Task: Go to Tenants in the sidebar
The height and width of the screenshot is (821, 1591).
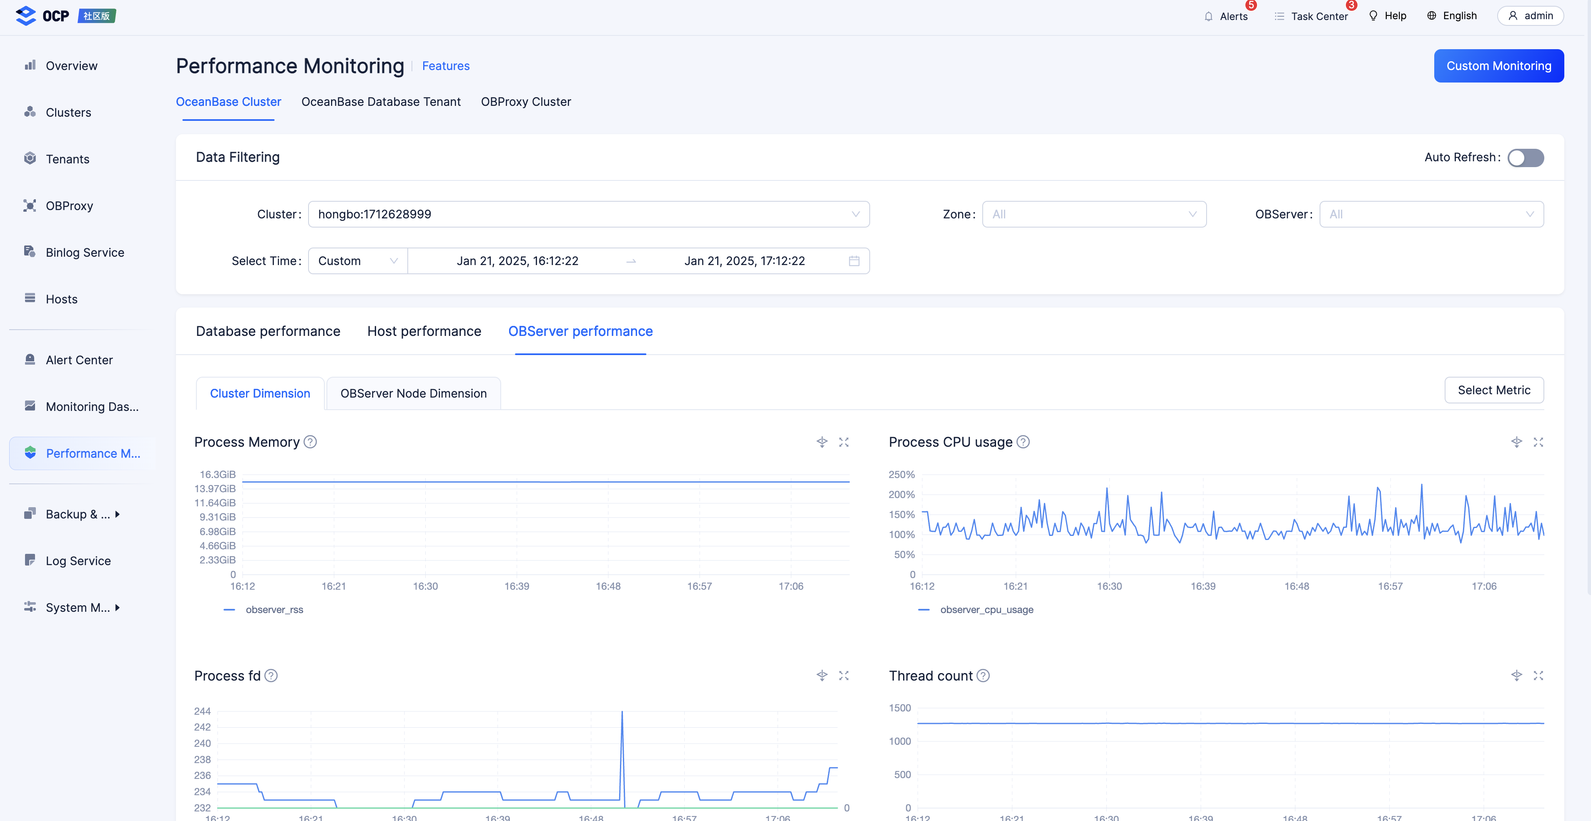Action: 67,159
